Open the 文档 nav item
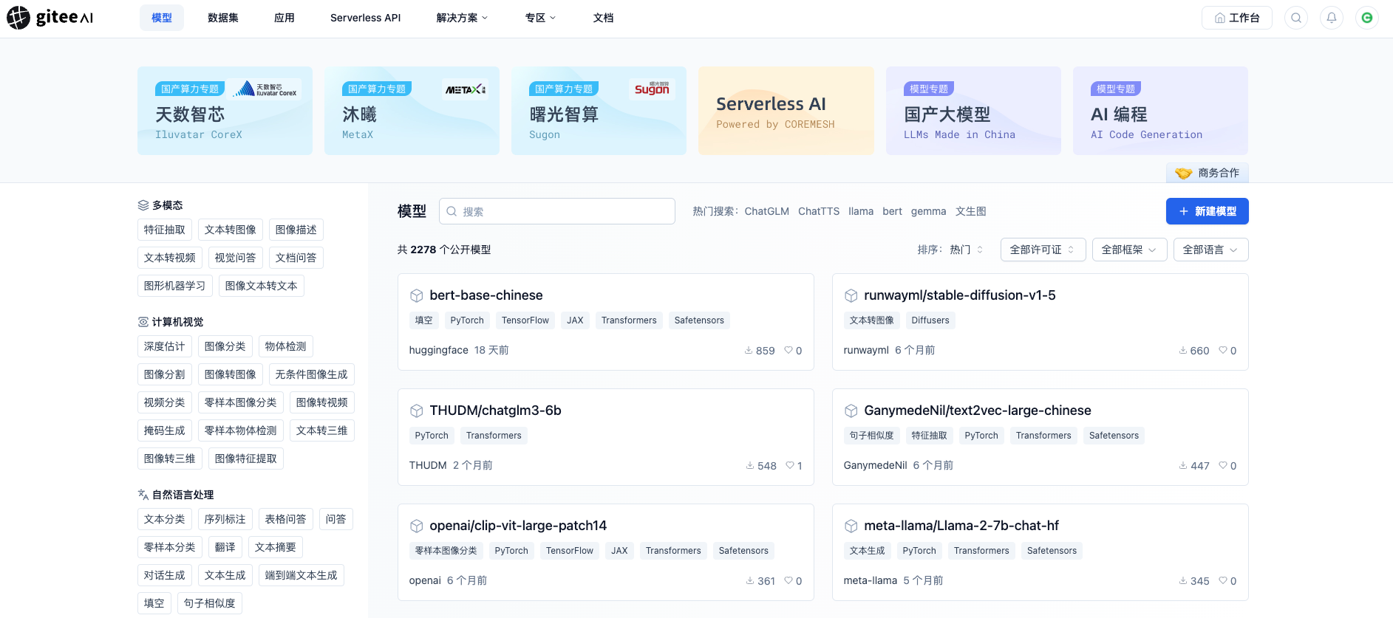 tap(604, 18)
